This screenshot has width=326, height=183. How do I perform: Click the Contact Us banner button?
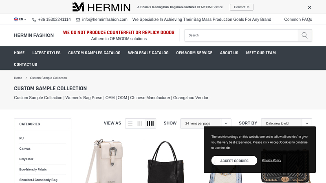coord(242,7)
